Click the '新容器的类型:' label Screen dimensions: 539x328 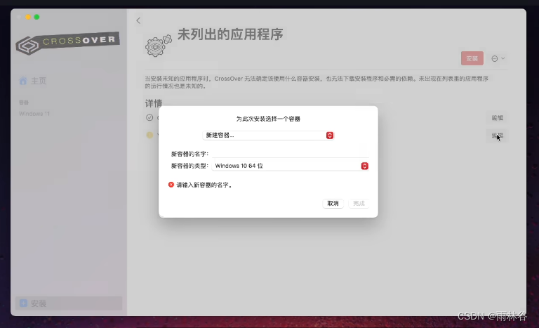pyautogui.click(x=189, y=166)
